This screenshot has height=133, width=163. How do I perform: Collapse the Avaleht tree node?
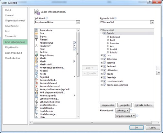pyautogui.click(x=102, y=33)
